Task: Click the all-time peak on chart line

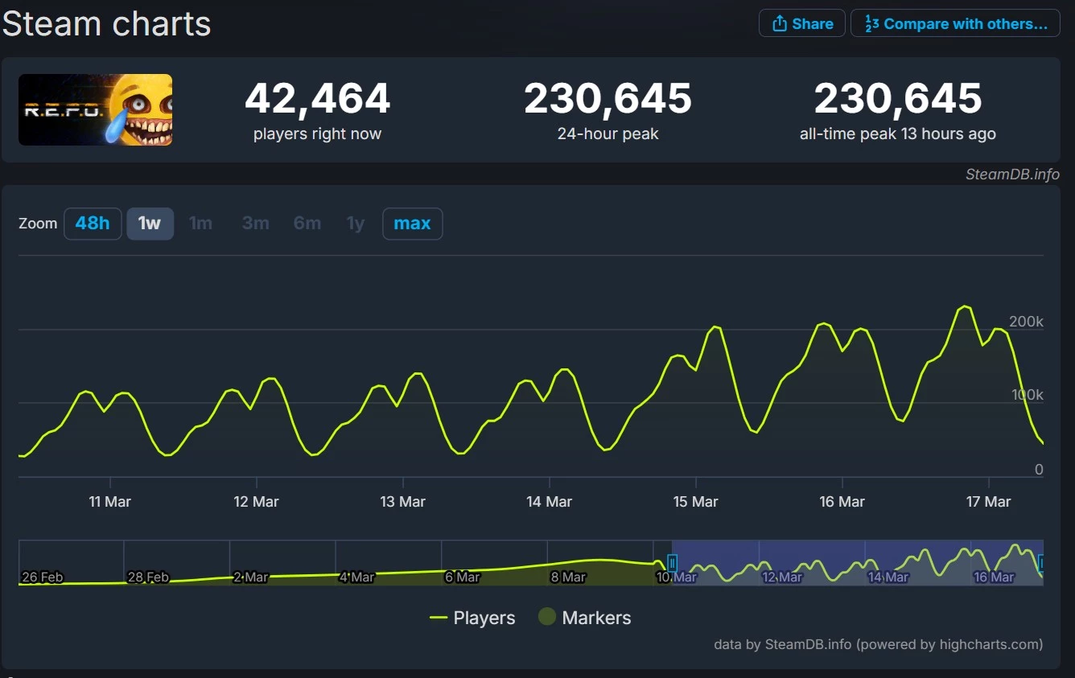Action: pos(964,306)
